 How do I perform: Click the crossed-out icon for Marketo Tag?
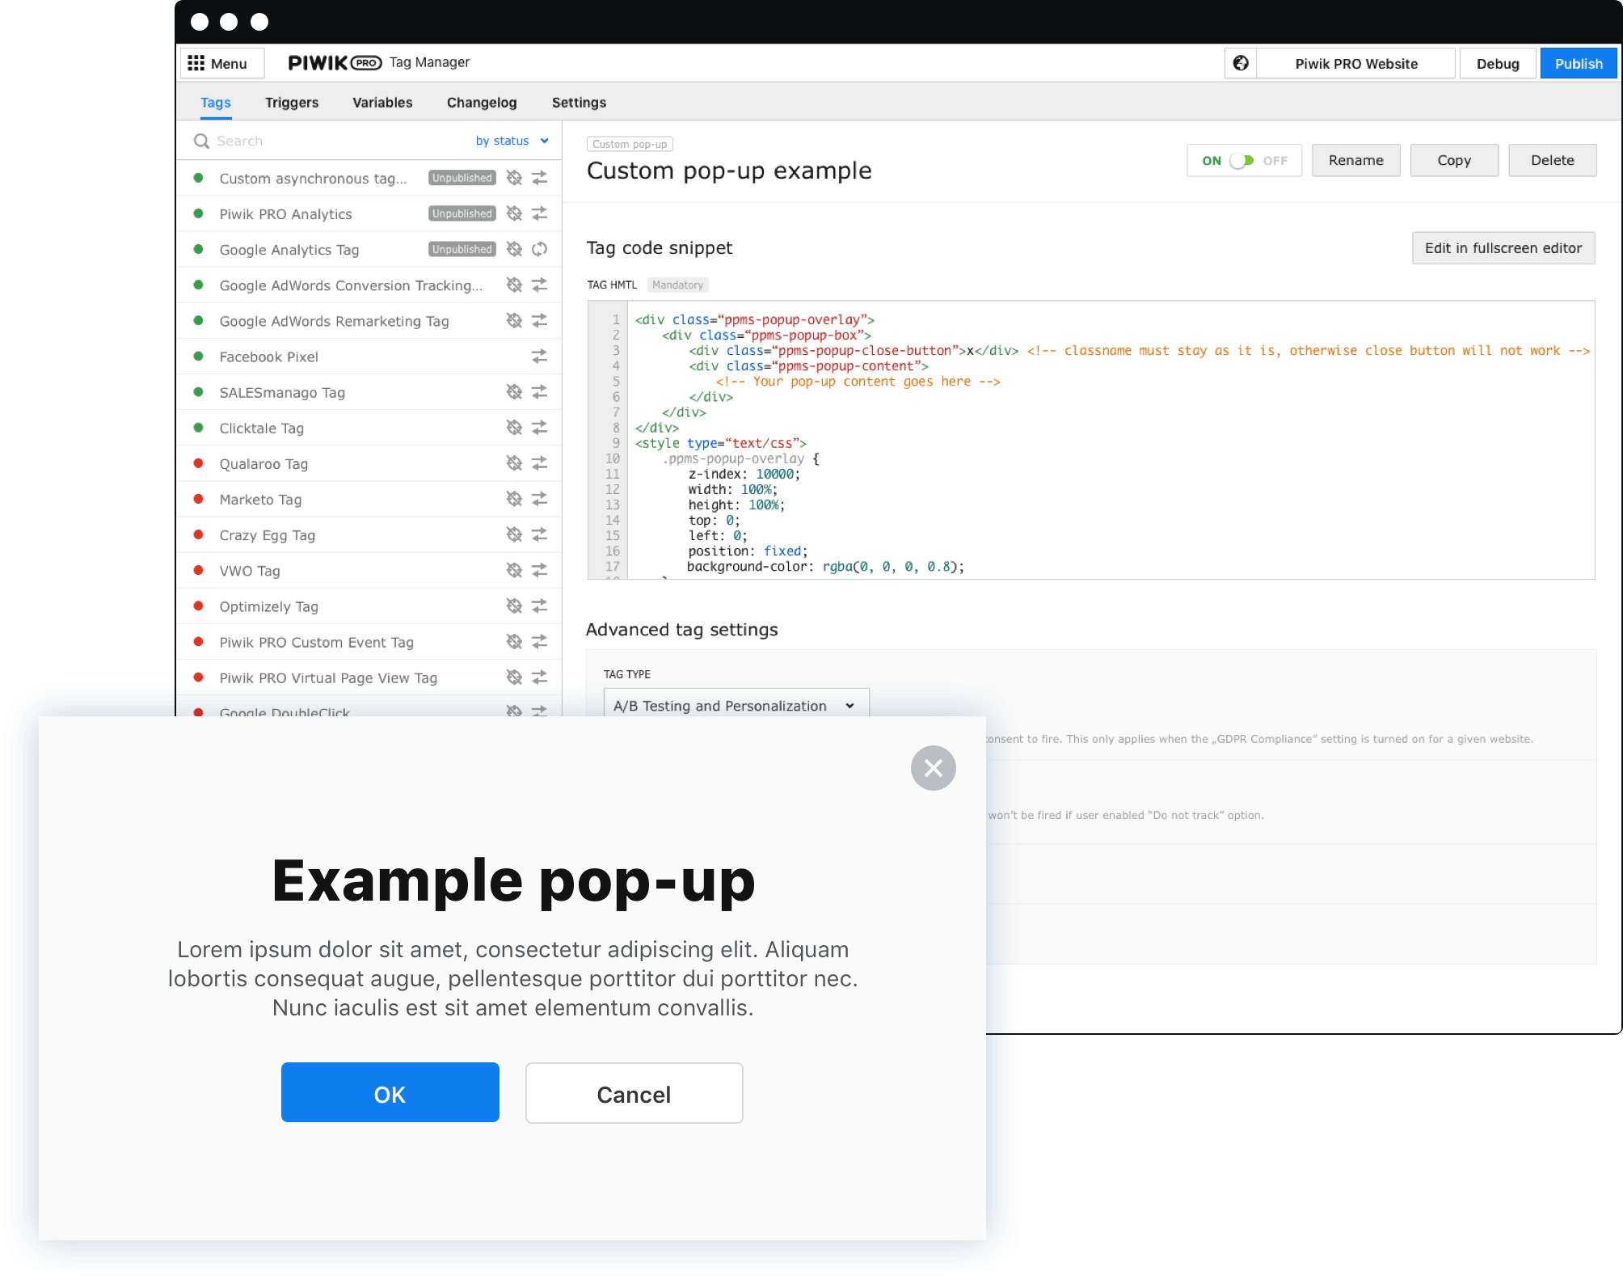click(514, 499)
